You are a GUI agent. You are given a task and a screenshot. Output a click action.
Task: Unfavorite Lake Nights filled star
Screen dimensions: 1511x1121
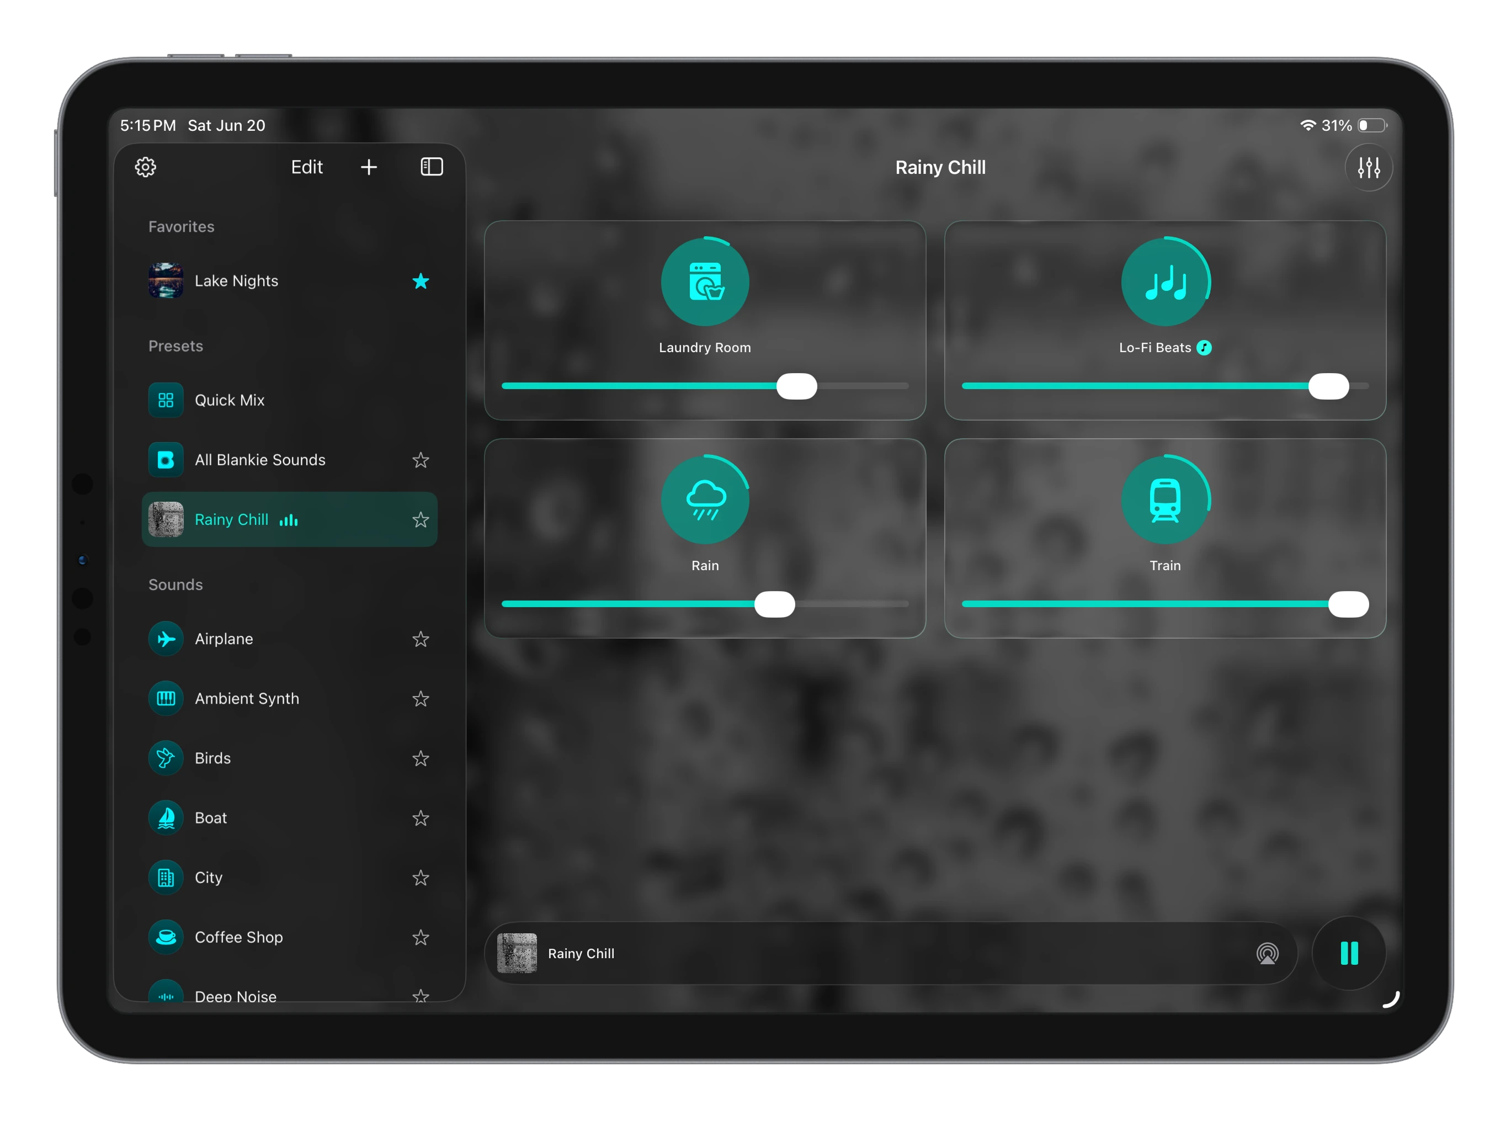[421, 281]
